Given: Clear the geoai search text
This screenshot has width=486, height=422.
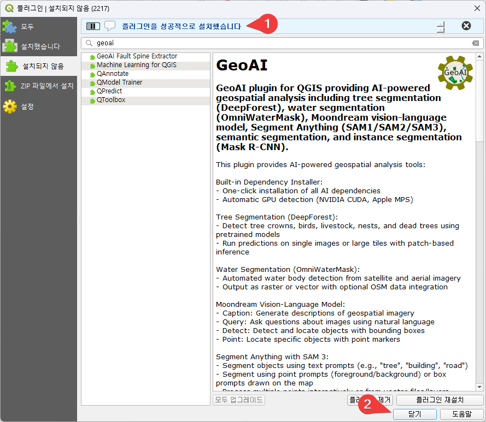Looking at the screenshot, I should (475, 43).
